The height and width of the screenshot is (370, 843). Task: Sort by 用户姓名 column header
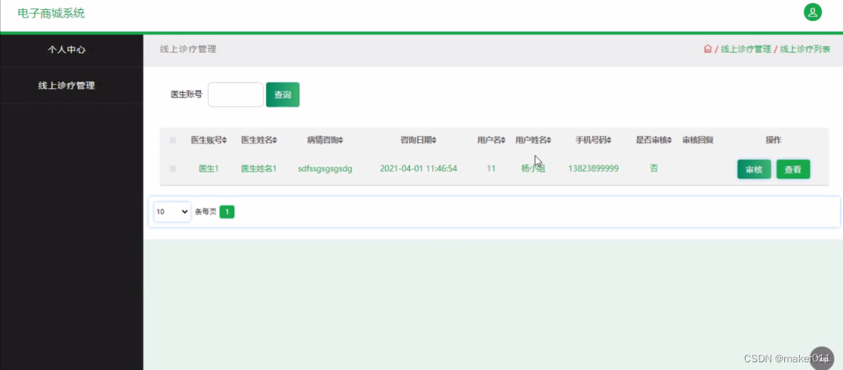(534, 140)
